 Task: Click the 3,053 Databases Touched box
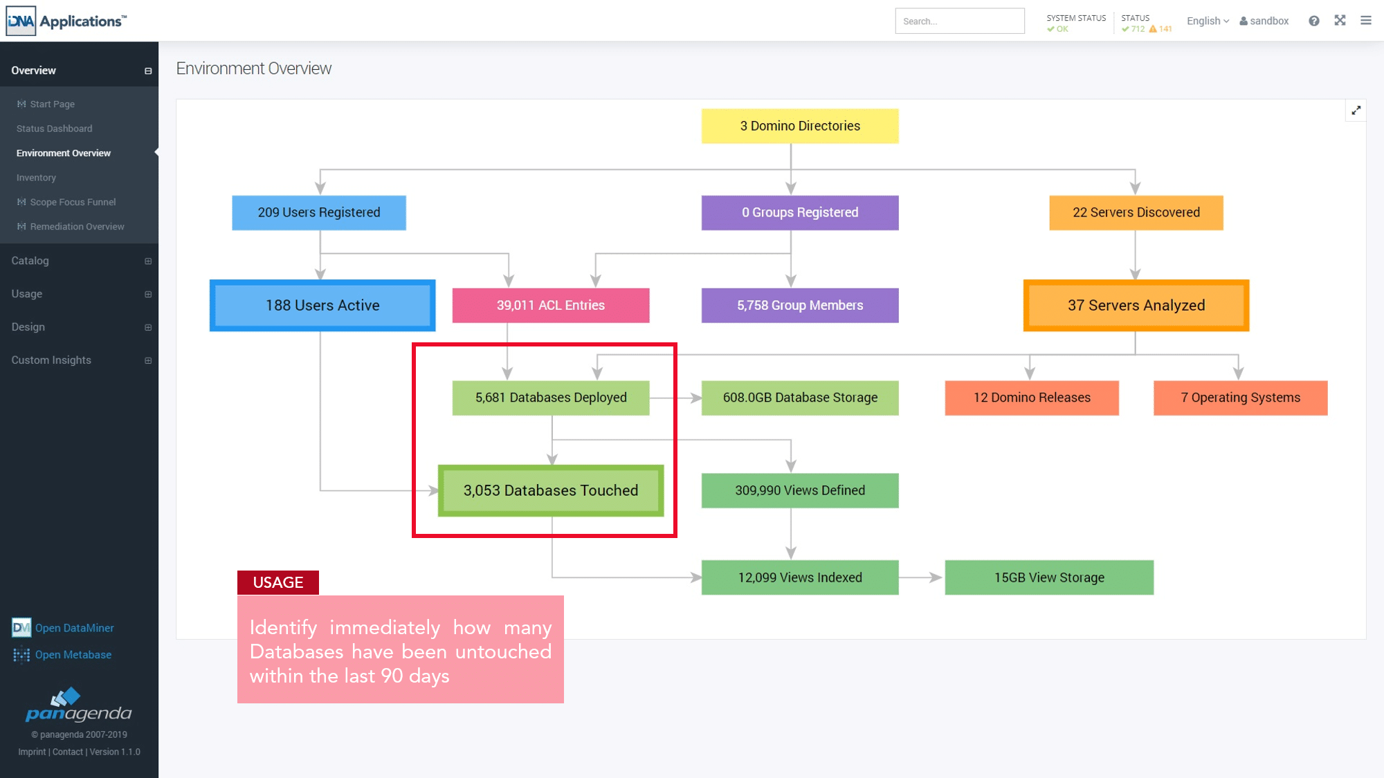[551, 491]
